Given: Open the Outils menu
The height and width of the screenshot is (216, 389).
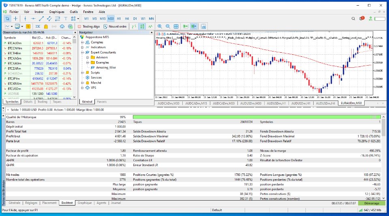Looking at the screenshot, I should coord(74,12).
